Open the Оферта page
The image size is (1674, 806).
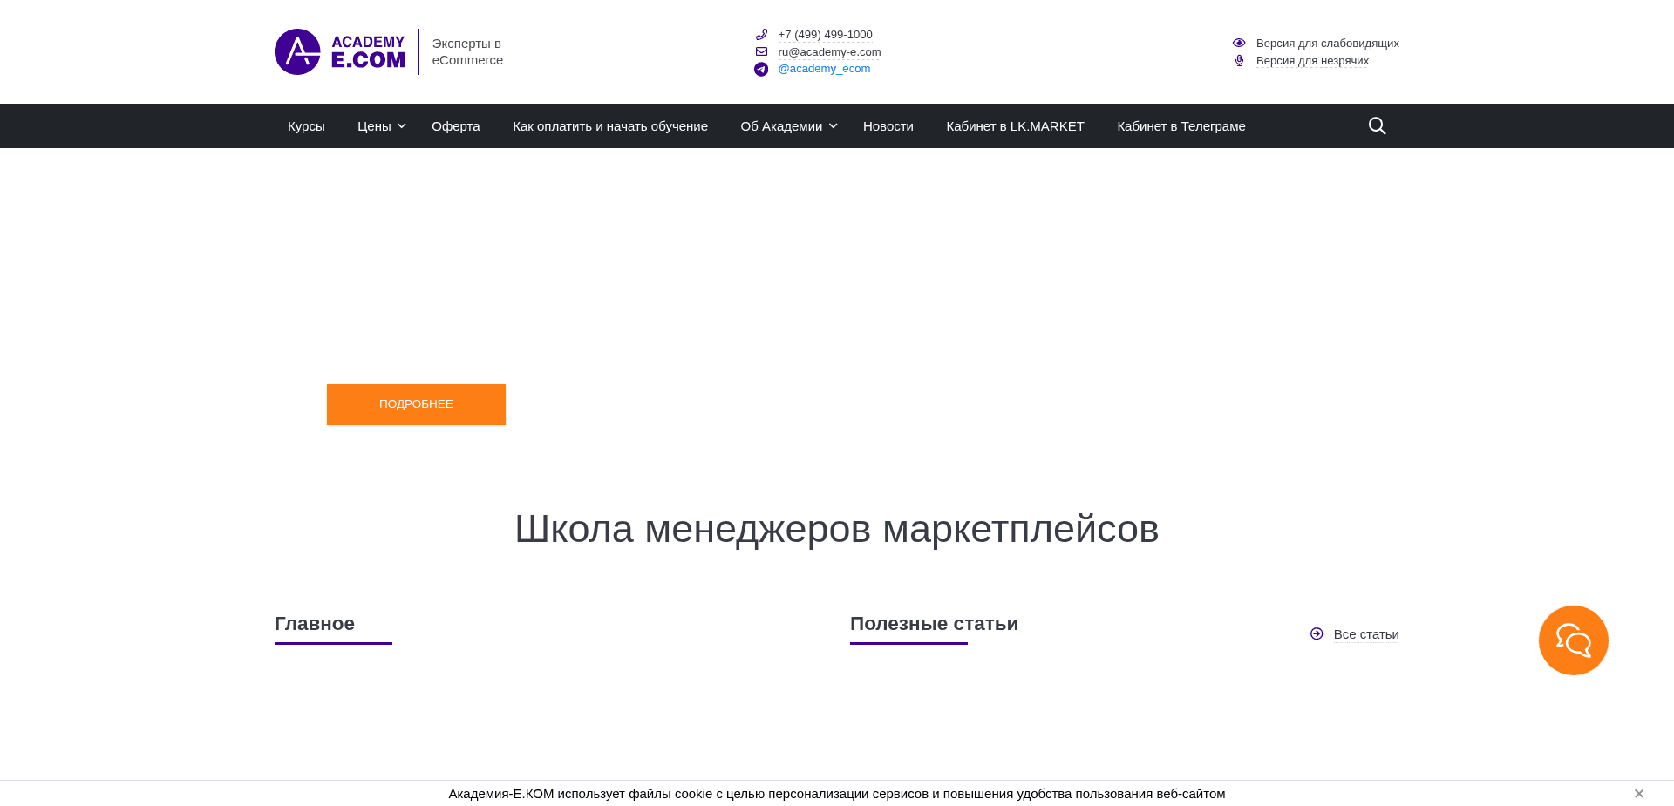(455, 125)
